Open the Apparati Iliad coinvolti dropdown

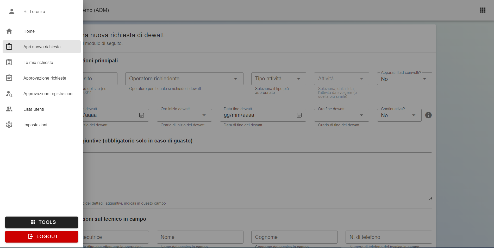point(405,79)
